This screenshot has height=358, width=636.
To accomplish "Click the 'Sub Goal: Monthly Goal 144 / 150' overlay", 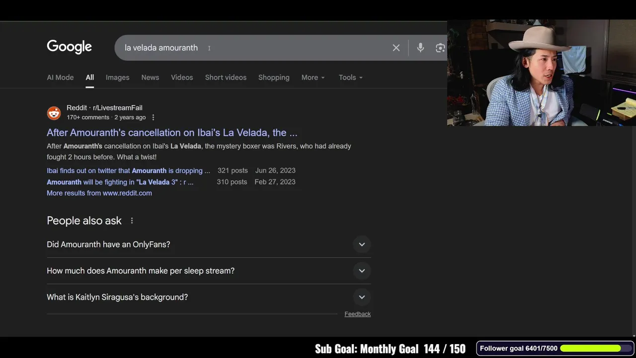I will 390,349.
